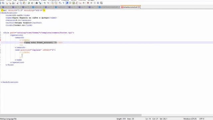
Task: Click the Playback macro icon
Action: (x=95, y=3)
